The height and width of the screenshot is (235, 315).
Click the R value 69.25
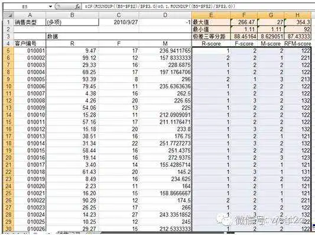click(72, 72)
